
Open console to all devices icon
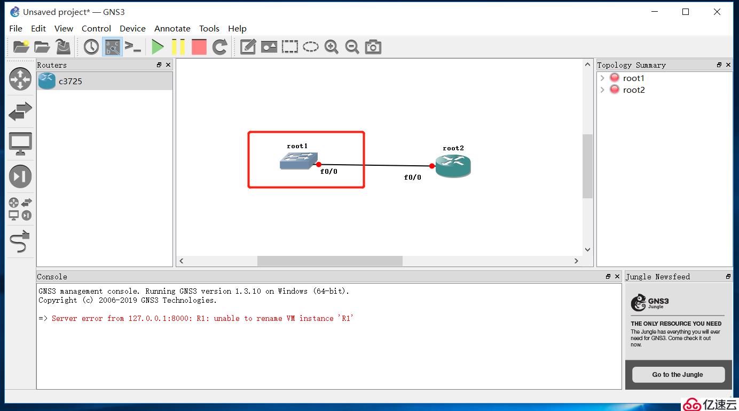(x=133, y=47)
